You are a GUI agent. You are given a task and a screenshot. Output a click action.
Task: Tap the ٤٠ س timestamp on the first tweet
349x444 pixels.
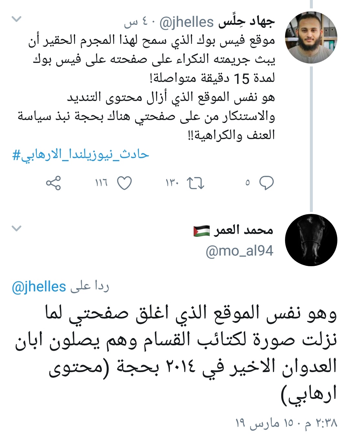(x=136, y=22)
